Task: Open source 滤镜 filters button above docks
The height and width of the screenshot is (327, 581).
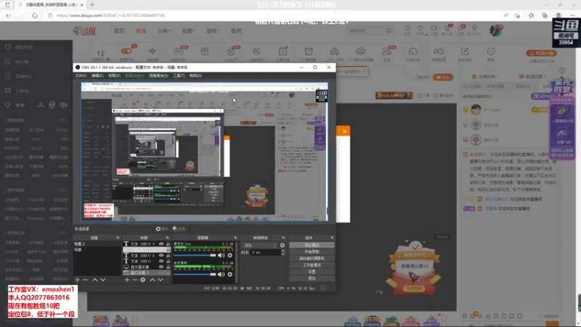Action: pos(179,229)
